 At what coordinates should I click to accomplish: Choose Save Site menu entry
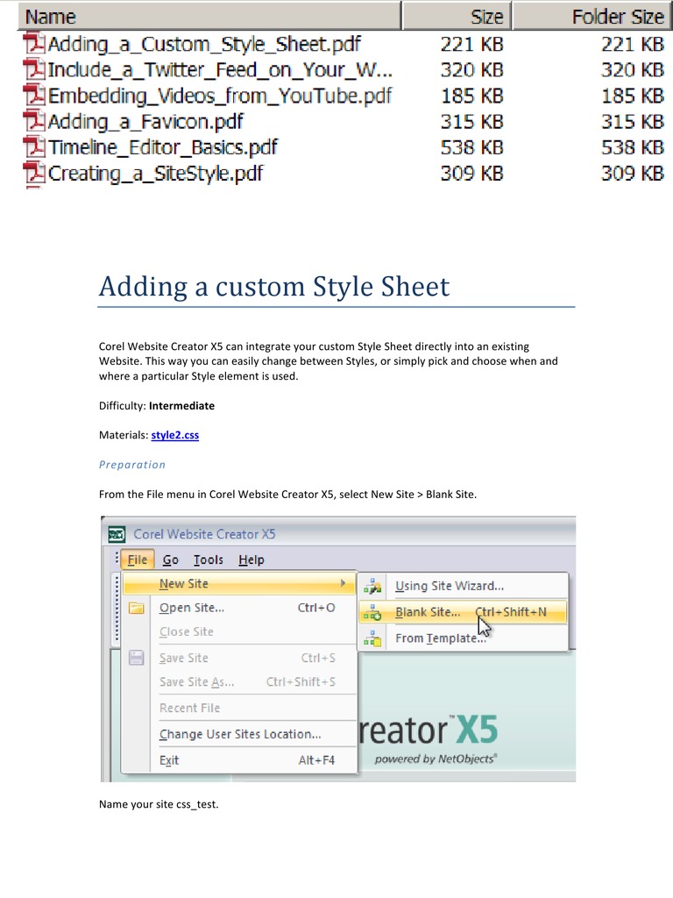click(240, 658)
